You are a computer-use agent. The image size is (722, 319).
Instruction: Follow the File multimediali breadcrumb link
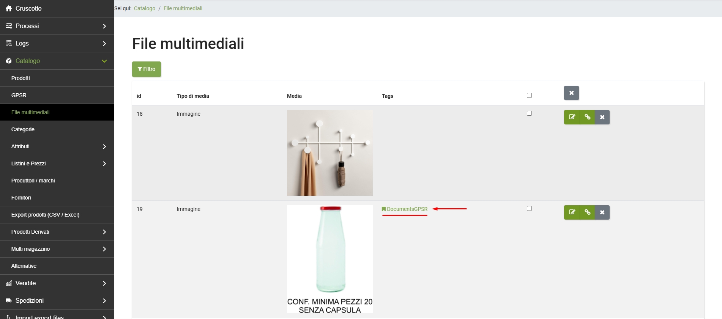pos(183,8)
